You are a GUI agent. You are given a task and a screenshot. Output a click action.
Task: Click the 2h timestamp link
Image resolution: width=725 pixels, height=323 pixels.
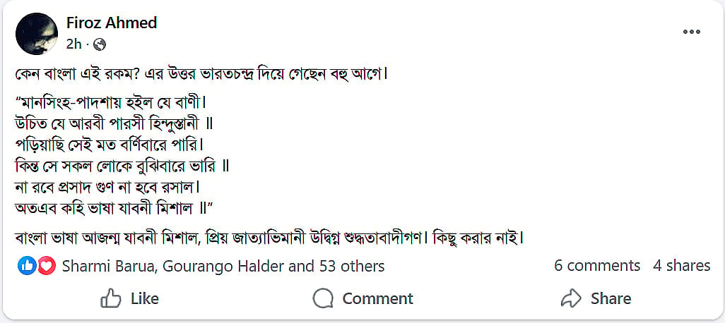(x=73, y=44)
